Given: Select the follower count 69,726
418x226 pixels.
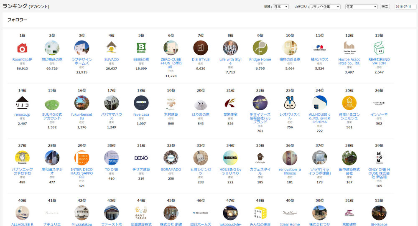Looking at the screenshot, I should pos(52,69).
